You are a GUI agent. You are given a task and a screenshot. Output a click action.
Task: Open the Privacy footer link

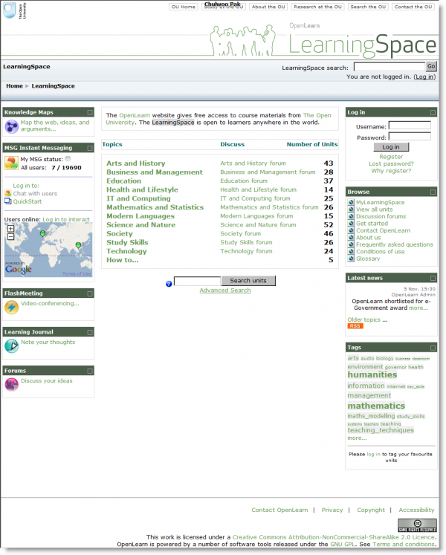pos(332,510)
